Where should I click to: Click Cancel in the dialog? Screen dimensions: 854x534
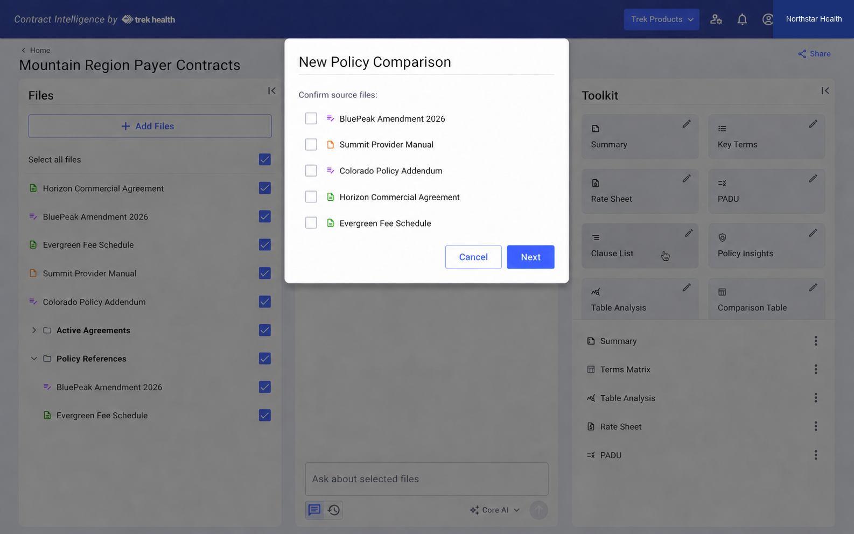coord(473,257)
